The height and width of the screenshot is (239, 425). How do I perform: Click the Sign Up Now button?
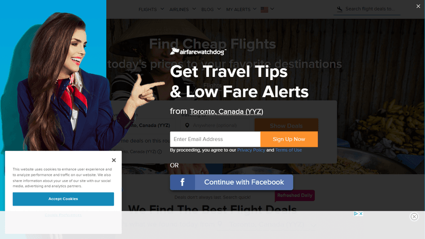point(289,140)
